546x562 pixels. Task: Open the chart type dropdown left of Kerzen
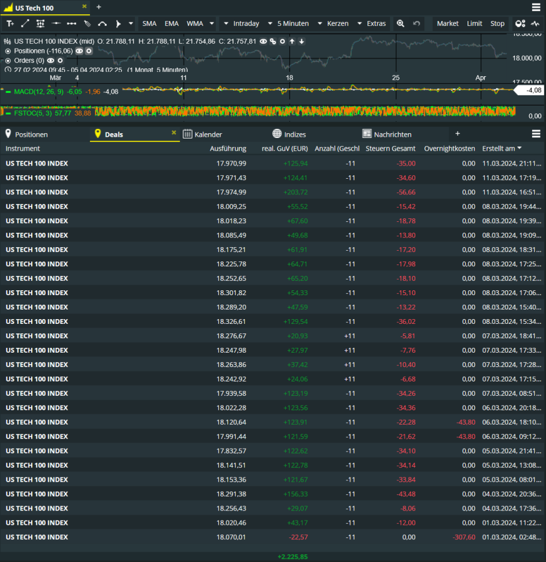pyautogui.click(x=319, y=23)
